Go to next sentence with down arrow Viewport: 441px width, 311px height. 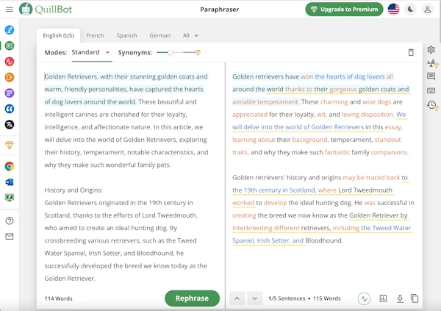point(254,299)
